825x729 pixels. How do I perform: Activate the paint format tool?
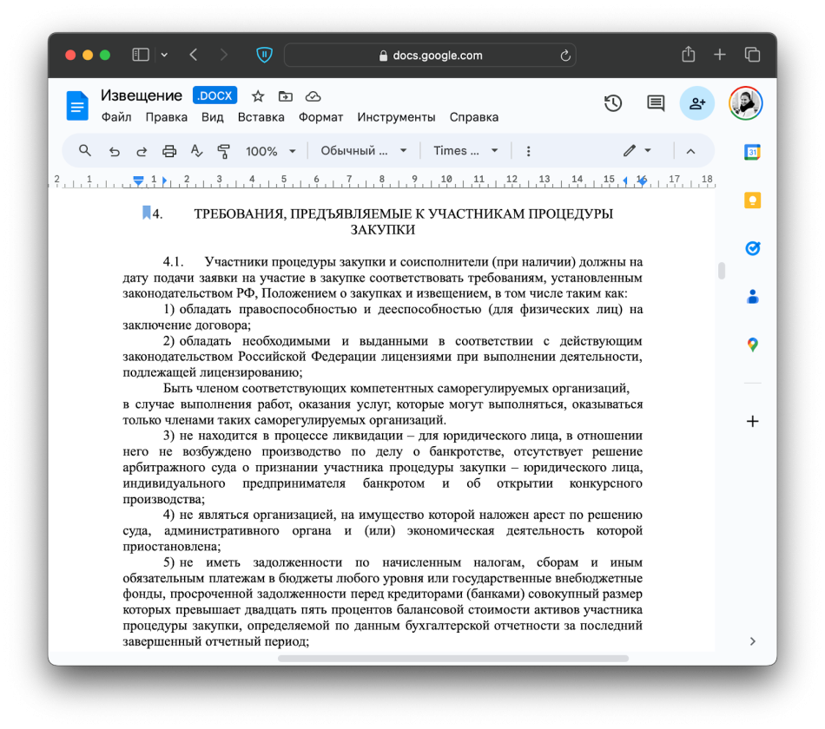click(x=223, y=152)
